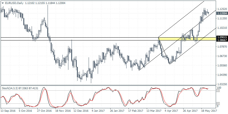Click the 1.11350 price axis label
The image size is (228, 114).
(x=222, y=19)
